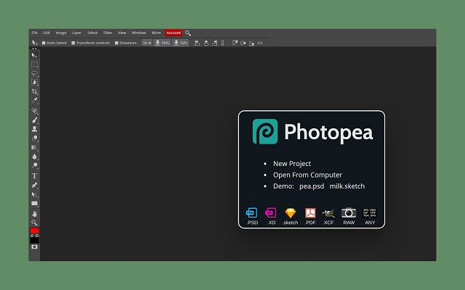Export as SVG button
The image size is (465, 290).
(x=181, y=43)
